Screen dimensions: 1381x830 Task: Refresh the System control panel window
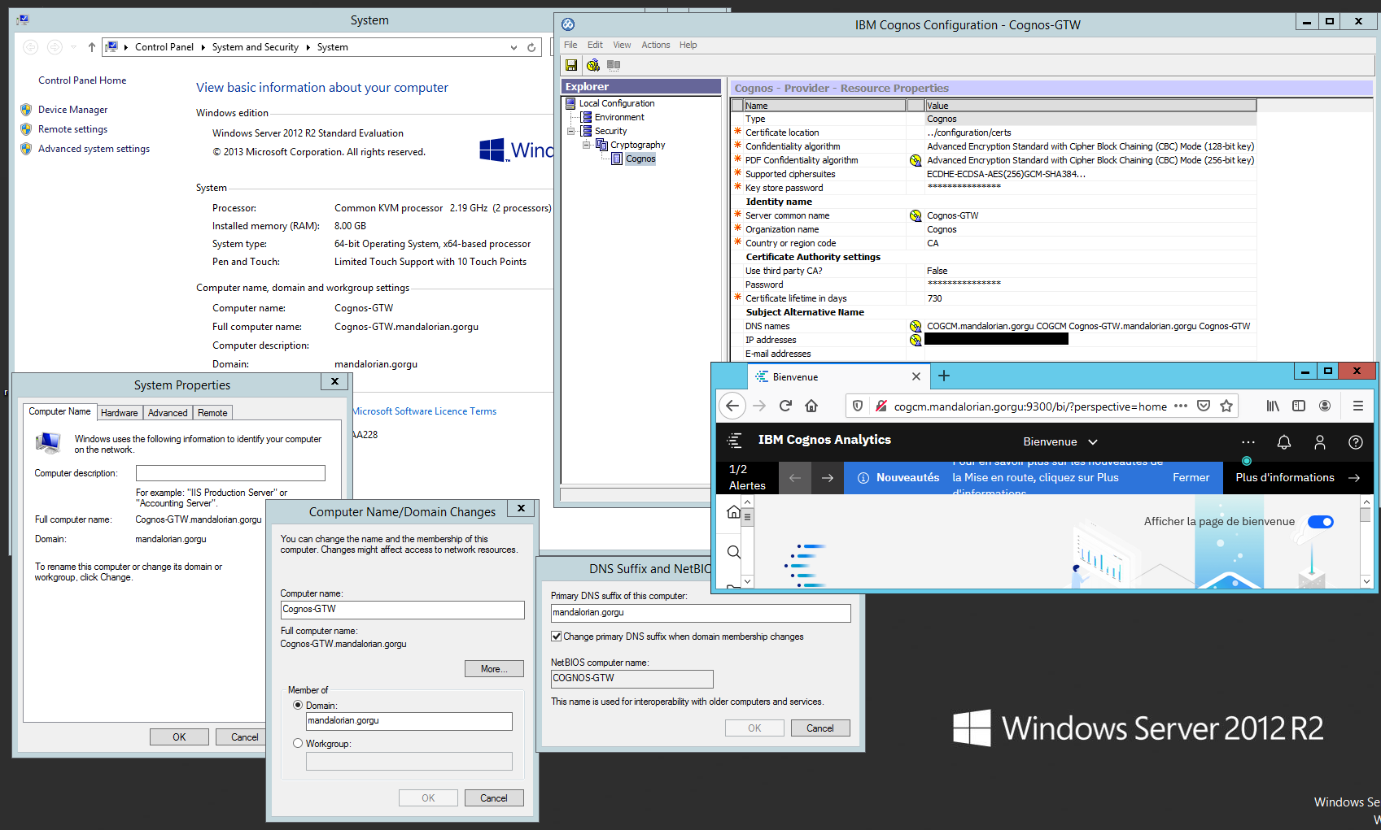click(531, 47)
